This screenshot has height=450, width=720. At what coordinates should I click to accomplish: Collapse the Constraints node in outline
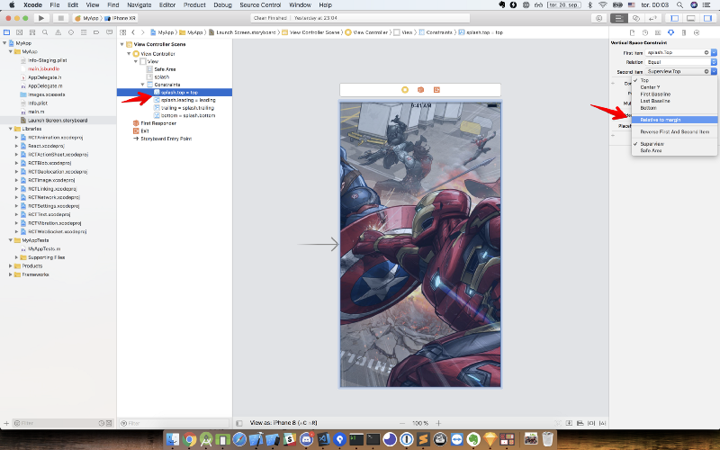coord(143,85)
